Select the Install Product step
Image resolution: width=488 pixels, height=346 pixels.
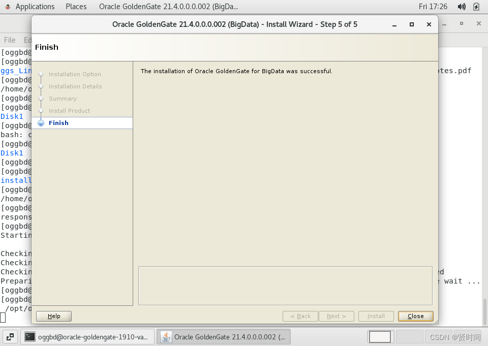coord(70,111)
